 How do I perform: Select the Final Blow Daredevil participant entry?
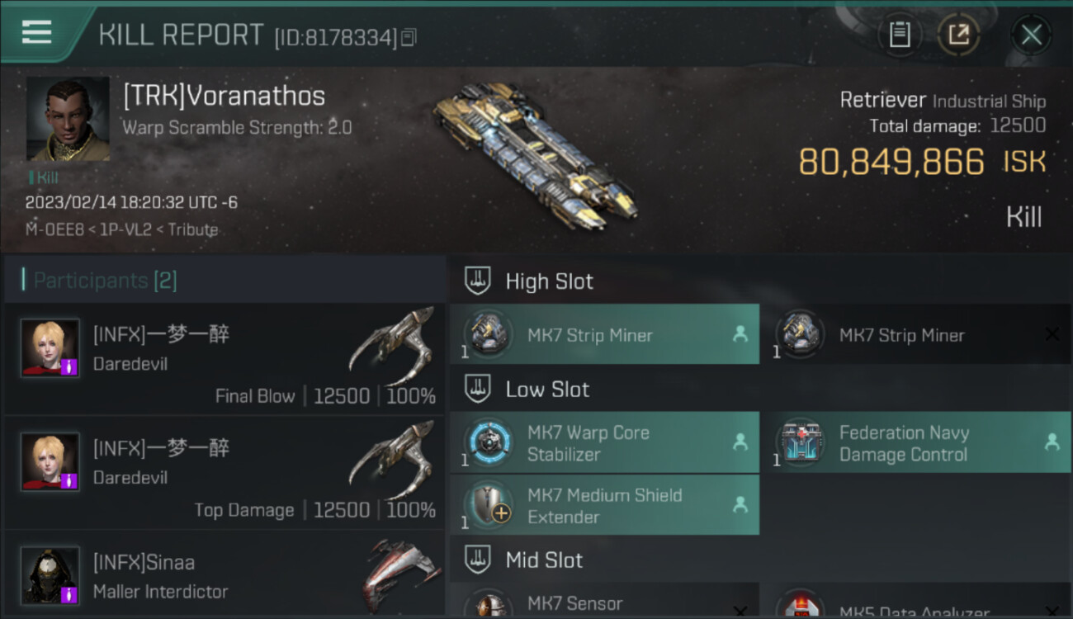point(224,359)
